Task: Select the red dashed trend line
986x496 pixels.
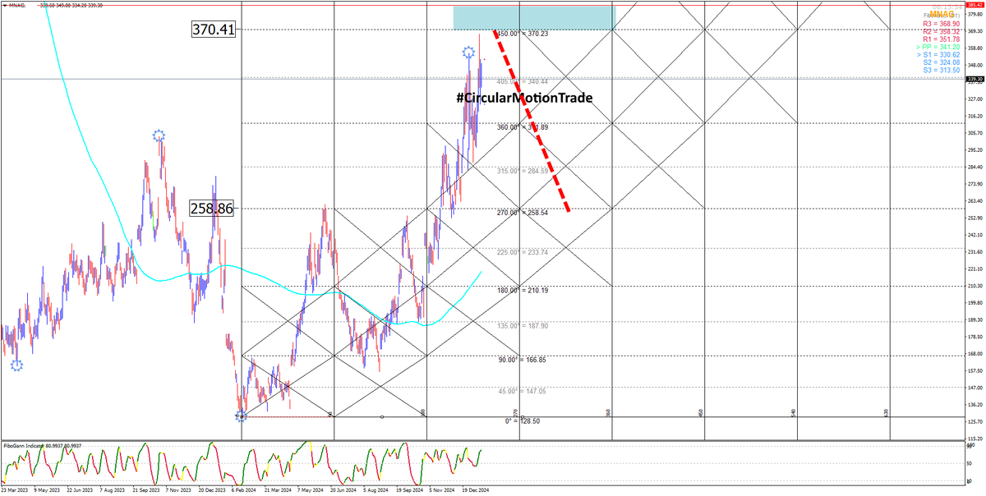Action: (x=532, y=120)
